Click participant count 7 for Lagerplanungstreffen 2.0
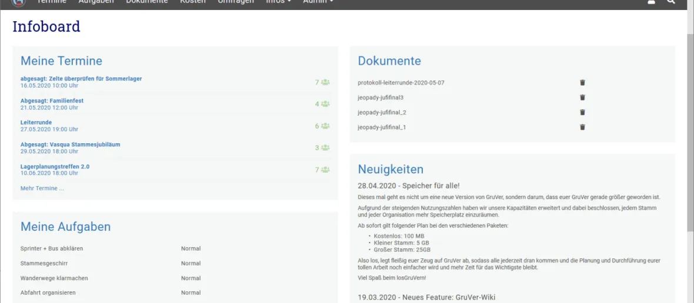Screen dimensions: 694x303 coord(317,170)
